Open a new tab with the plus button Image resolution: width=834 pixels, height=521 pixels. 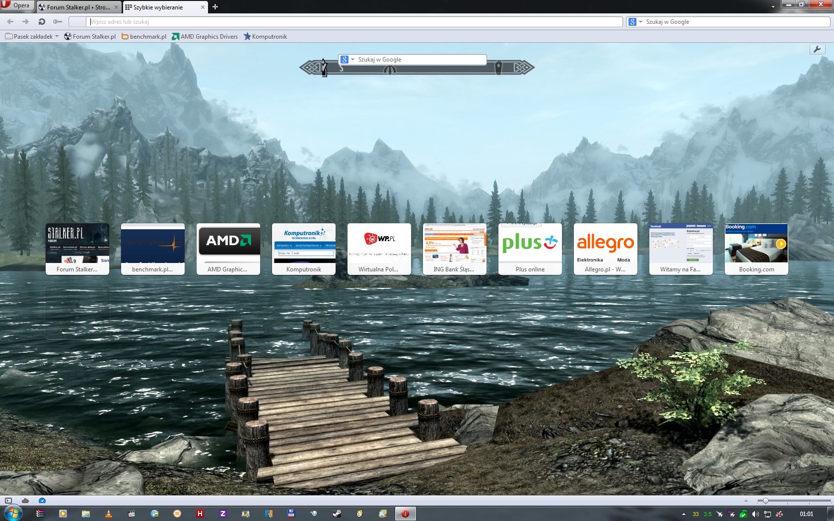coord(215,7)
